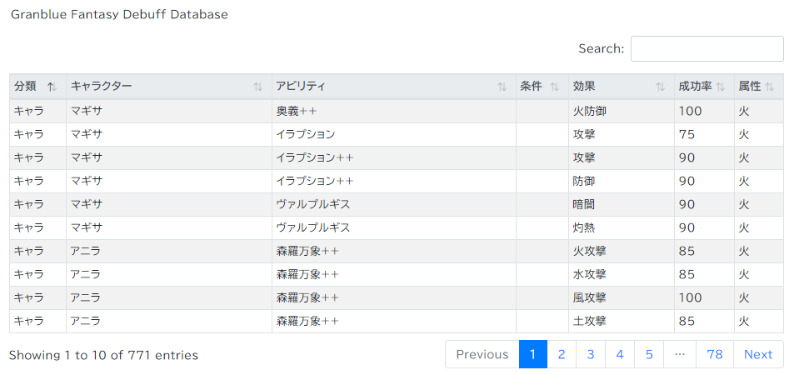Click the 75 success rate cell
This screenshot has height=375, width=789.
coord(705,134)
